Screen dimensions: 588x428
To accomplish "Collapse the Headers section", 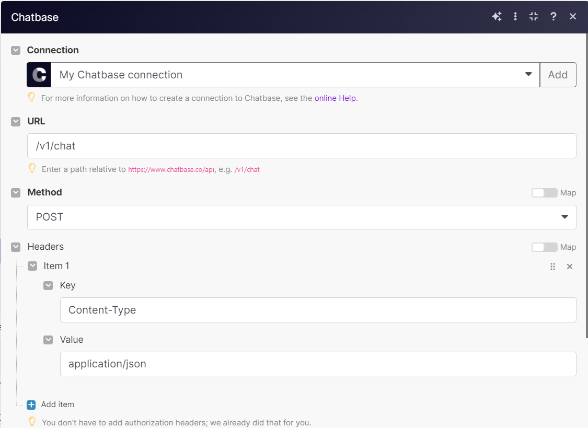I will click(16, 247).
